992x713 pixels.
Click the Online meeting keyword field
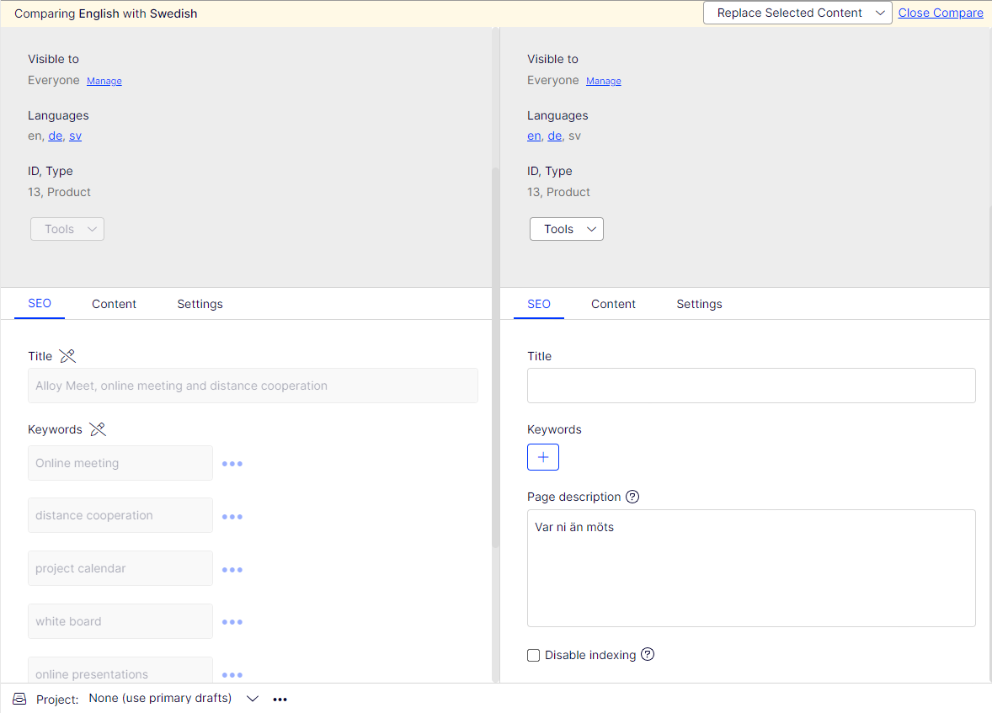pos(120,463)
